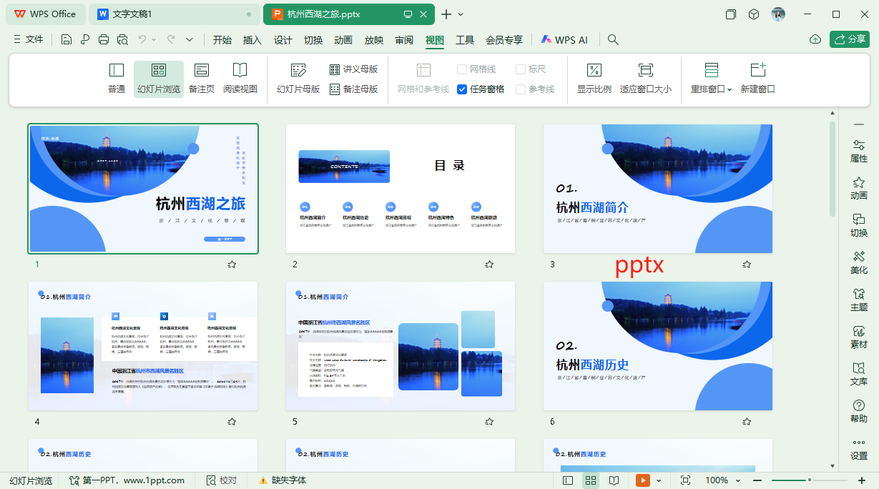The width and height of the screenshot is (879, 489).
Task: Click the green 分享 share button
Action: coord(850,39)
